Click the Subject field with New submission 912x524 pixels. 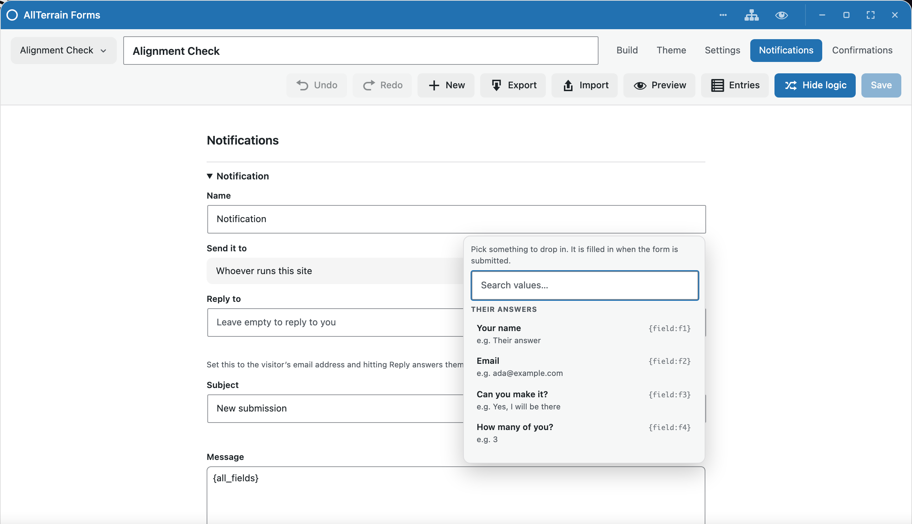(x=335, y=408)
